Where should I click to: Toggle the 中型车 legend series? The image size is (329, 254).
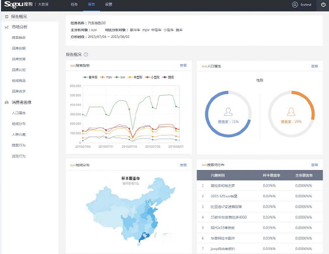[x=135, y=77]
